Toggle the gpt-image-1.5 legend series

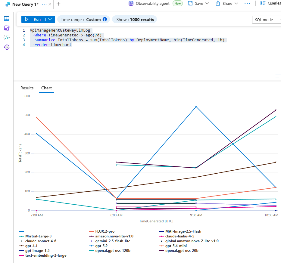click(34, 251)
